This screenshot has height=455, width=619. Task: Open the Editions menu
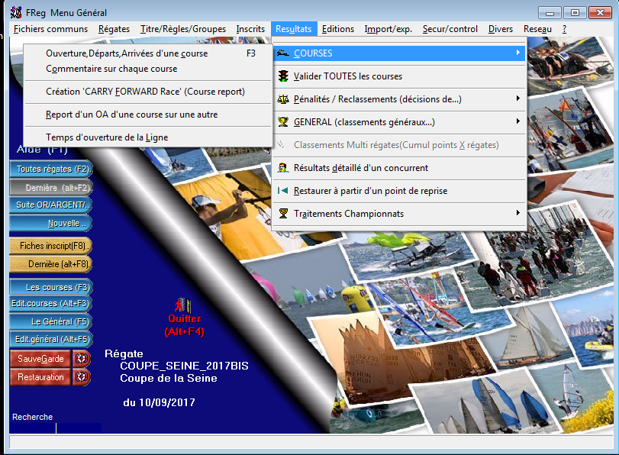(338, 29)
